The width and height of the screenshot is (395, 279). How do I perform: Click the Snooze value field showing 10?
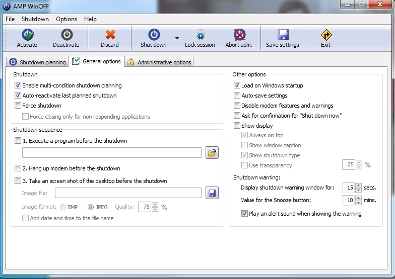[349, 200]
